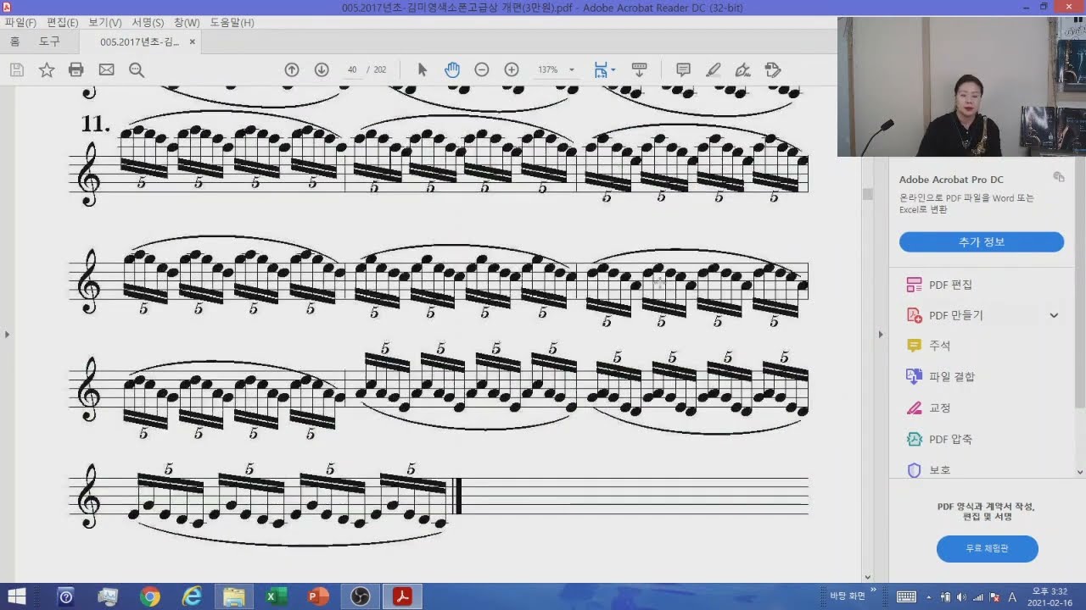Go to the previous page arrow
The height and width of the screenshot is (610, 1086).
(292, 69)
